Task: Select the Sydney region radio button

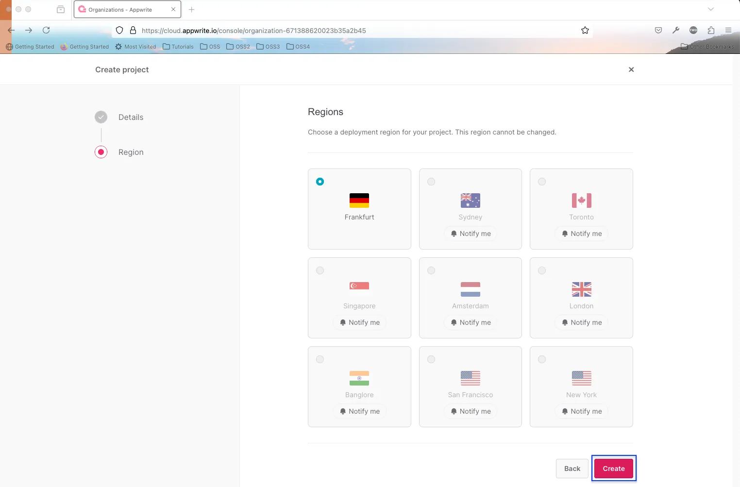Action: 431,182
